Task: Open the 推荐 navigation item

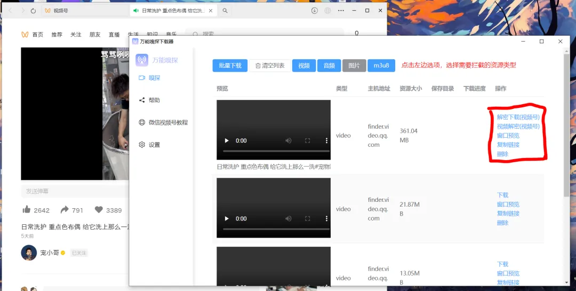Action: point(57,35)
